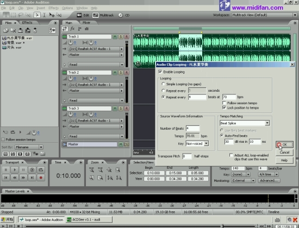
Task: Select Repeat every beats radio option
Action: 163,97
